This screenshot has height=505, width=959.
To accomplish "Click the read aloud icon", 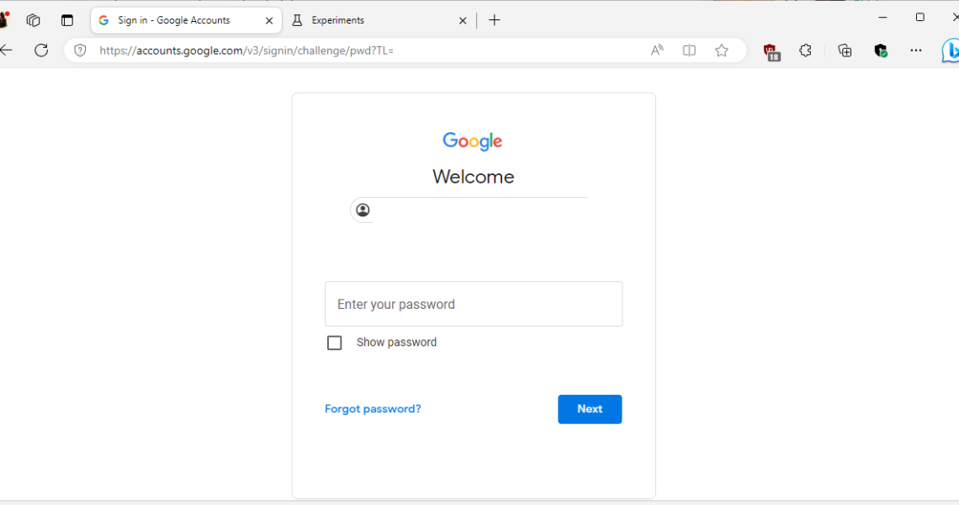I will [x=657, y=50].
